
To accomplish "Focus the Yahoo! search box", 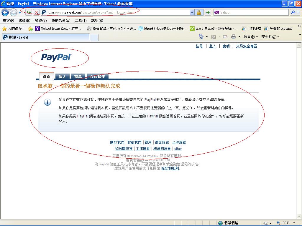I will coord(251,12).
